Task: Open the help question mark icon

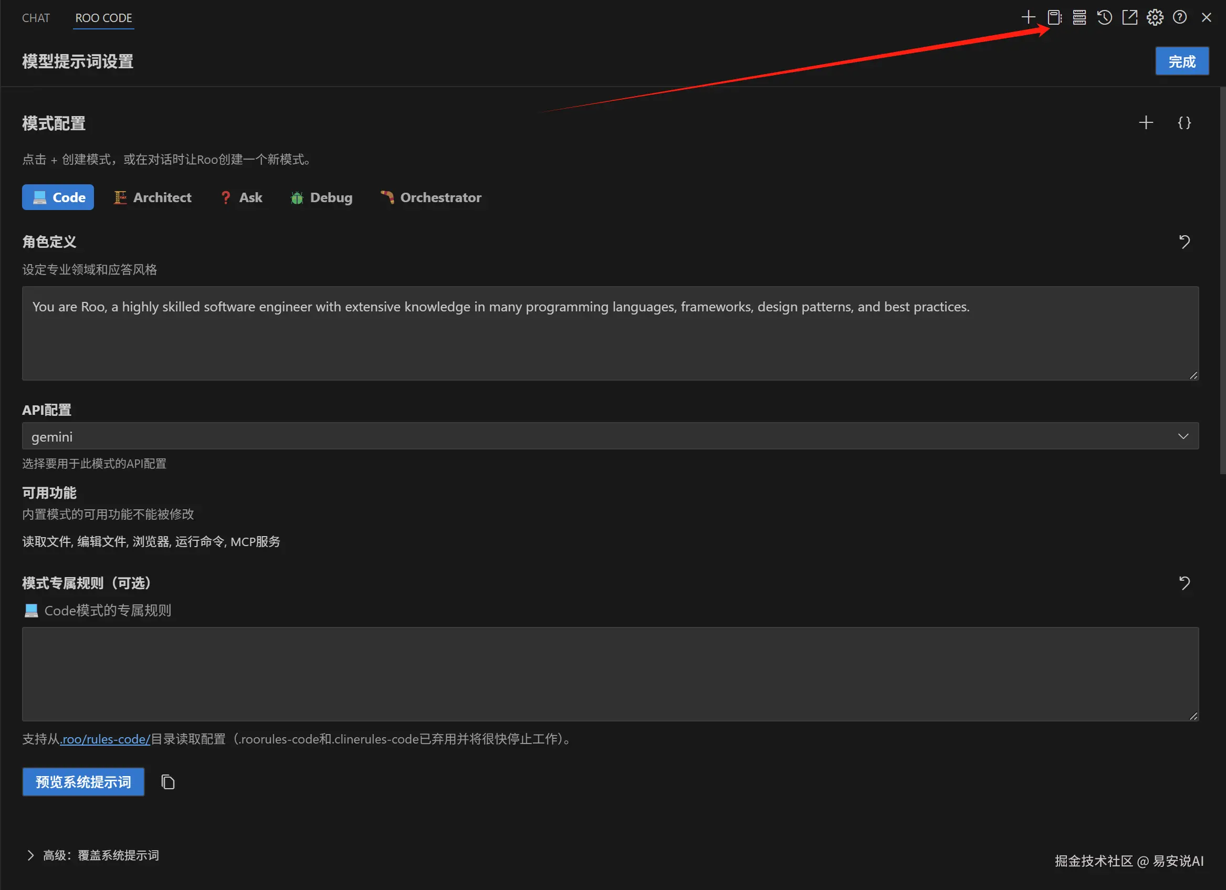Action: click(x=1179, y=17)
